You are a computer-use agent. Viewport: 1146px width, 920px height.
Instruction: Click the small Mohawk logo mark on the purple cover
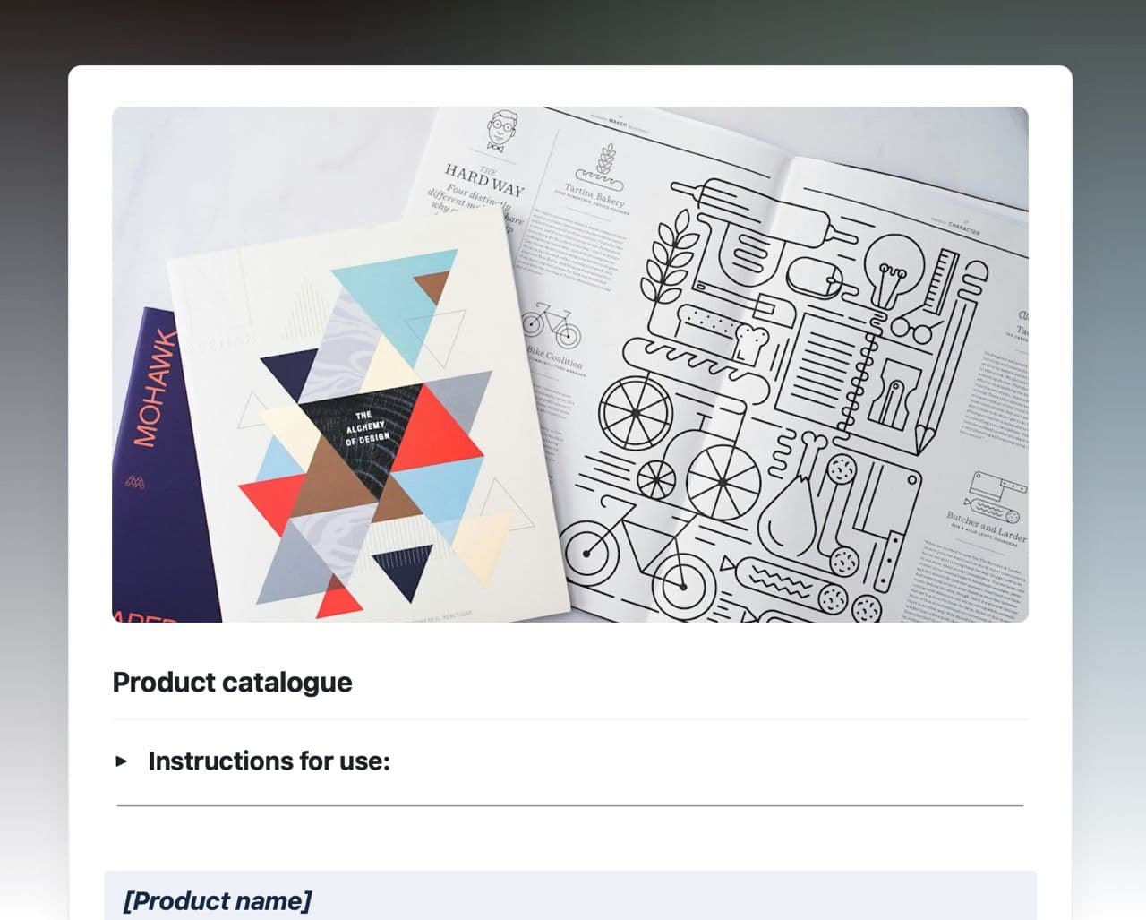click(136, 483)
